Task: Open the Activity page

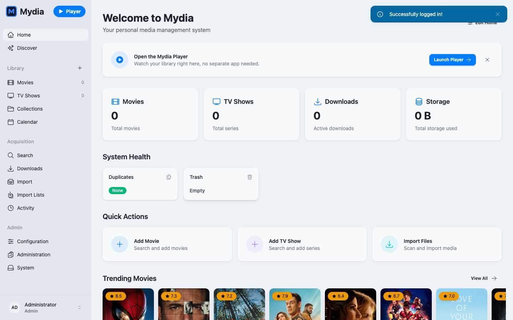Action: pyautogui.click(x=46, y=208)
